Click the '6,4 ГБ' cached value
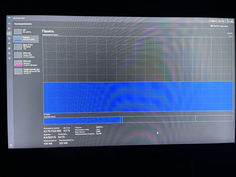This screenshot has height=177, width=236. pos(61,137)
